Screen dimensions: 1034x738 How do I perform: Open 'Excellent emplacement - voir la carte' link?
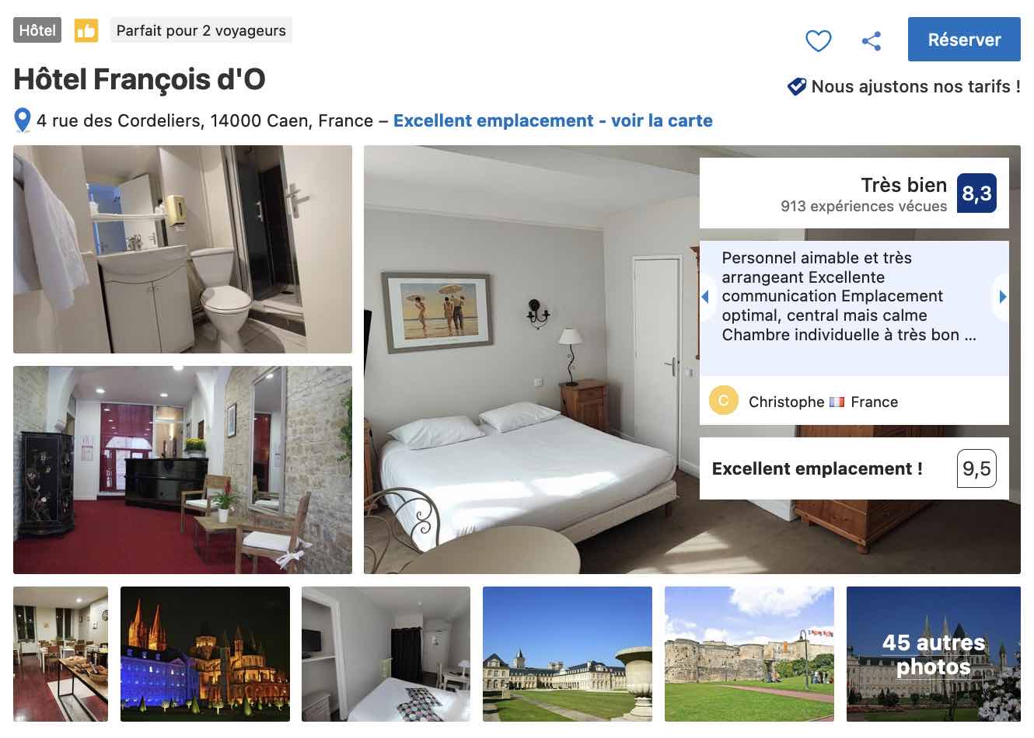pyautogui.click(x=553, y=120)
